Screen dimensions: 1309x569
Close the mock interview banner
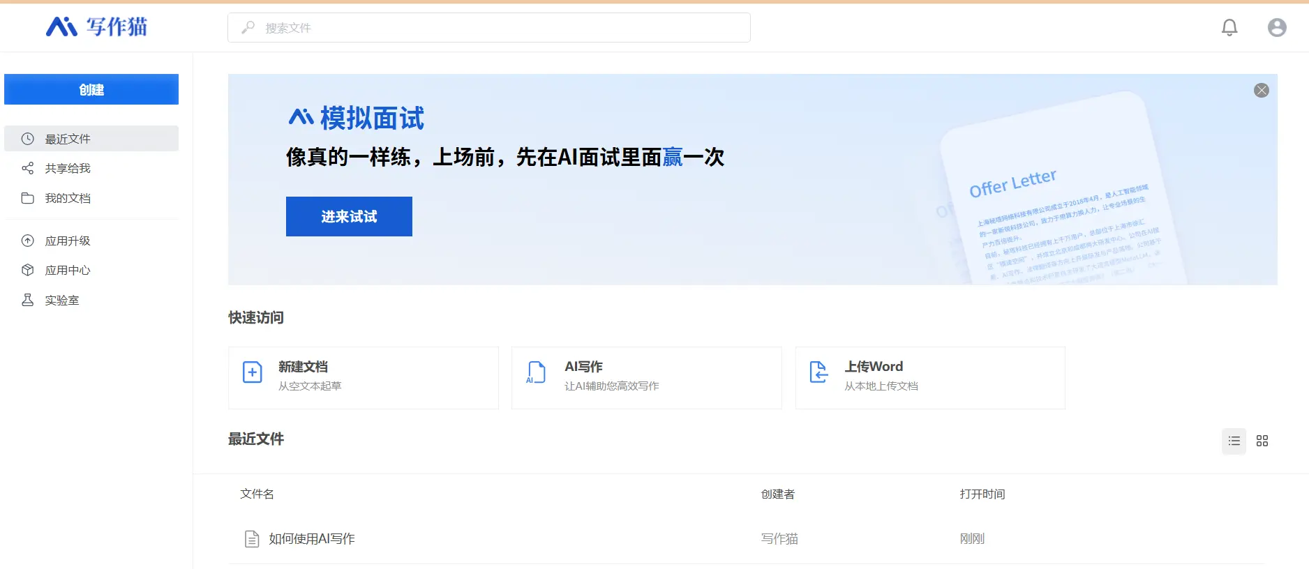pyautogui.click(x=1261, y=90)
